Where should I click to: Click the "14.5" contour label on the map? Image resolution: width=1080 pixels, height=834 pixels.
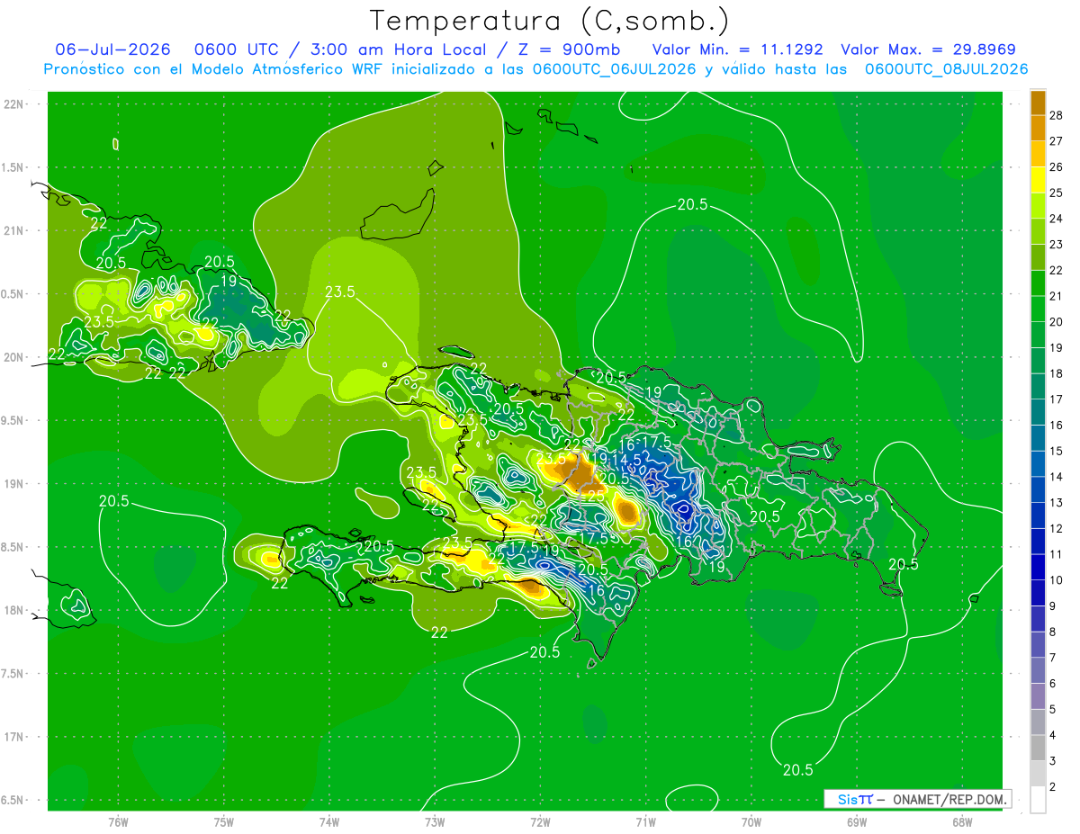(x=626, y=460)
